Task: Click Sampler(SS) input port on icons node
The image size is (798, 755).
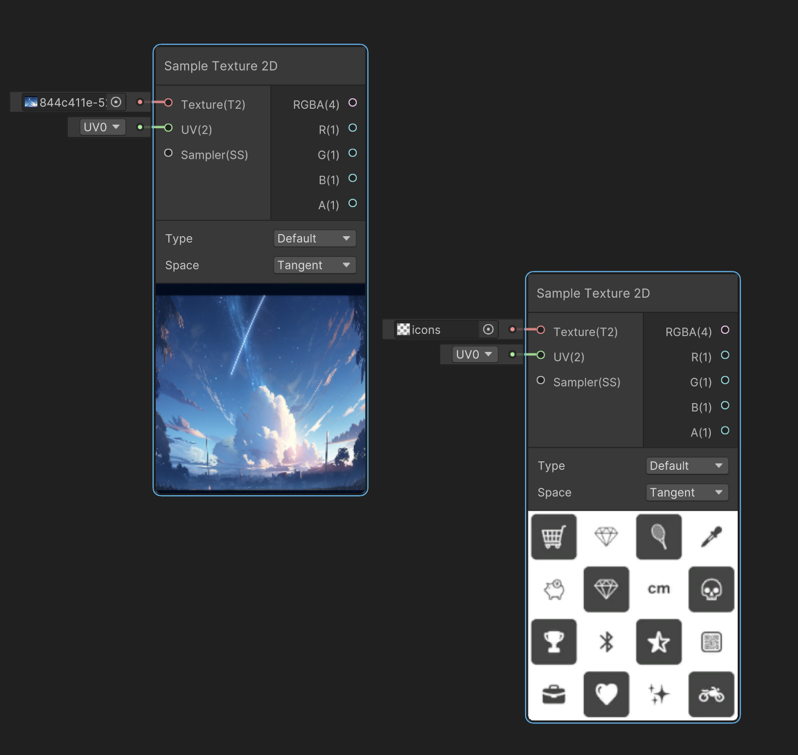Action: tap(541, 380)
